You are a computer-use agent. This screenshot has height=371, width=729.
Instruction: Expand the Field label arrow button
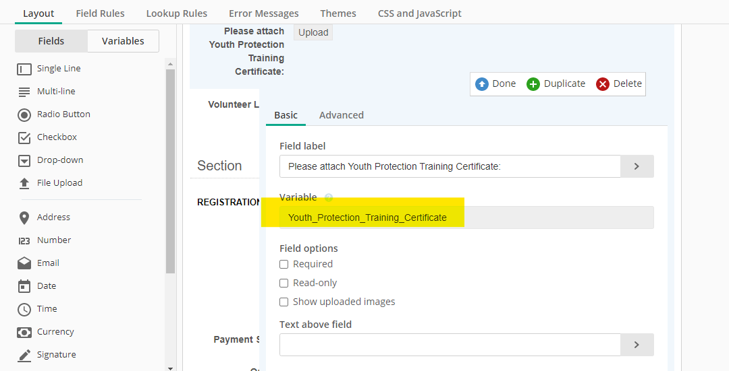pyautogui.click(x=637, y=166)
